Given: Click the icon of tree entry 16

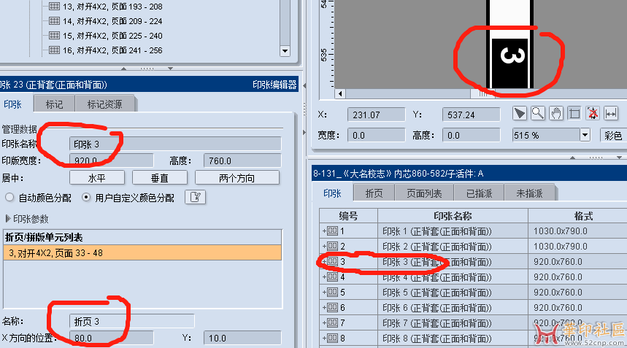Looking at the screenshot, I should click(x=55, y=50).
